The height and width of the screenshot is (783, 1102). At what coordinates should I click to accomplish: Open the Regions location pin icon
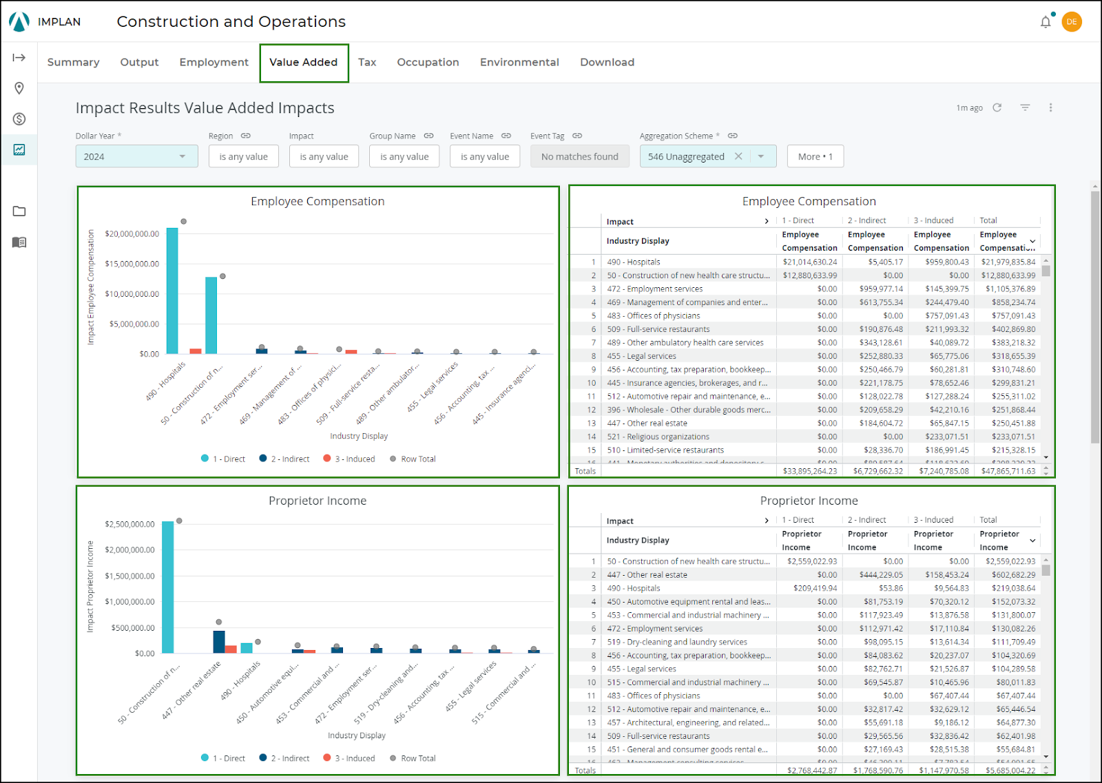click(19, 88)
